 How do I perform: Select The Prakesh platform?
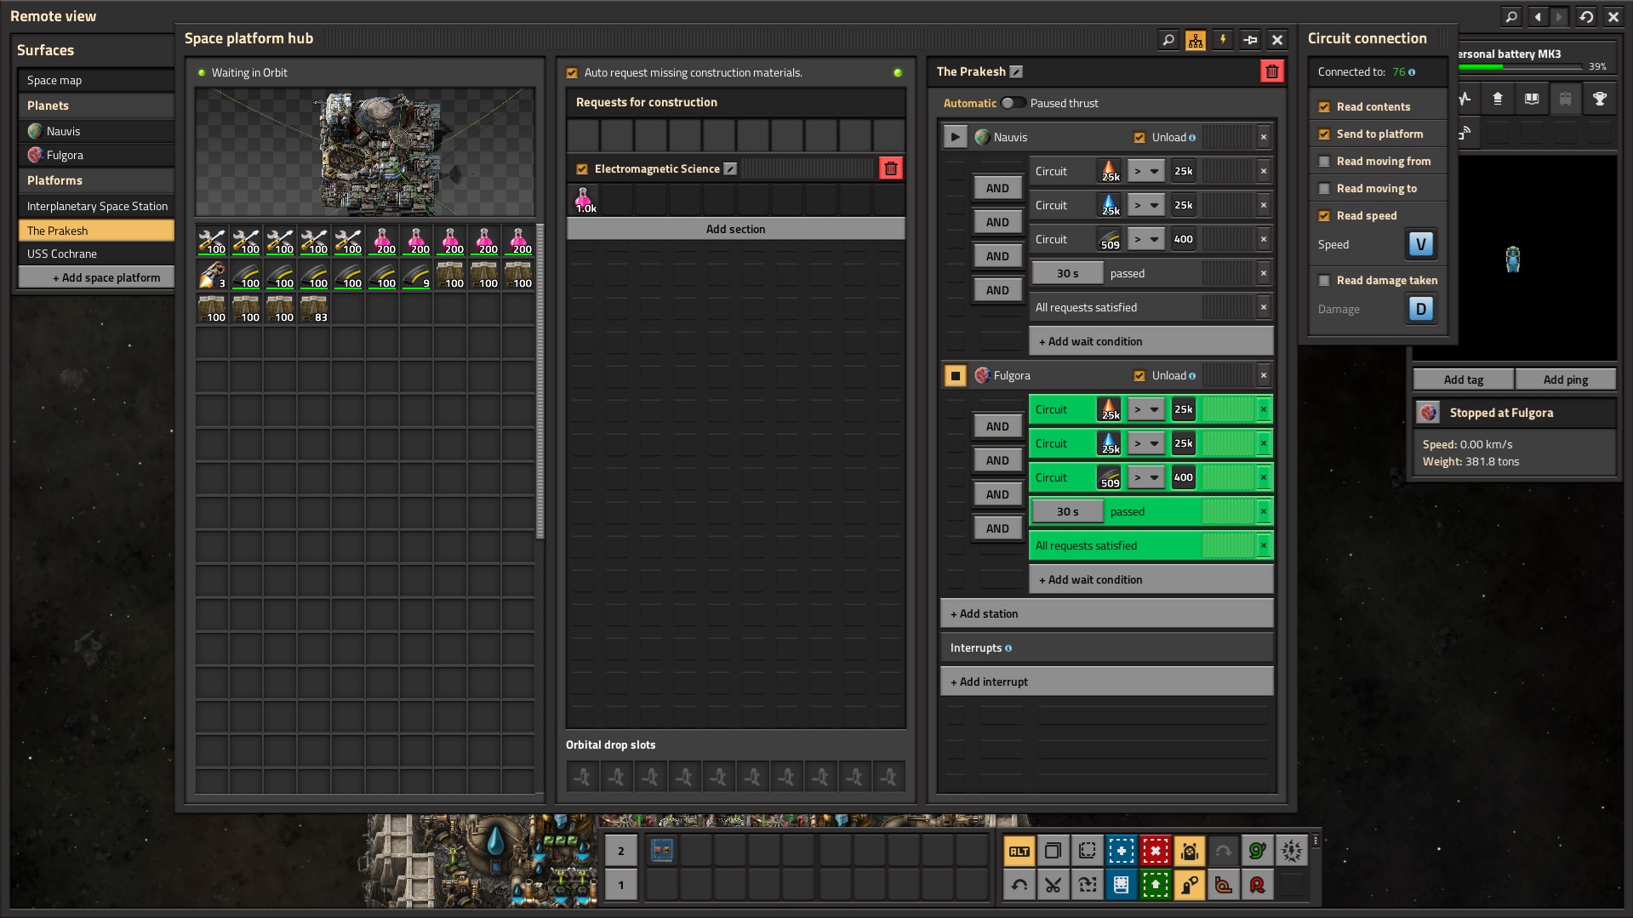(x=96, y=231)
